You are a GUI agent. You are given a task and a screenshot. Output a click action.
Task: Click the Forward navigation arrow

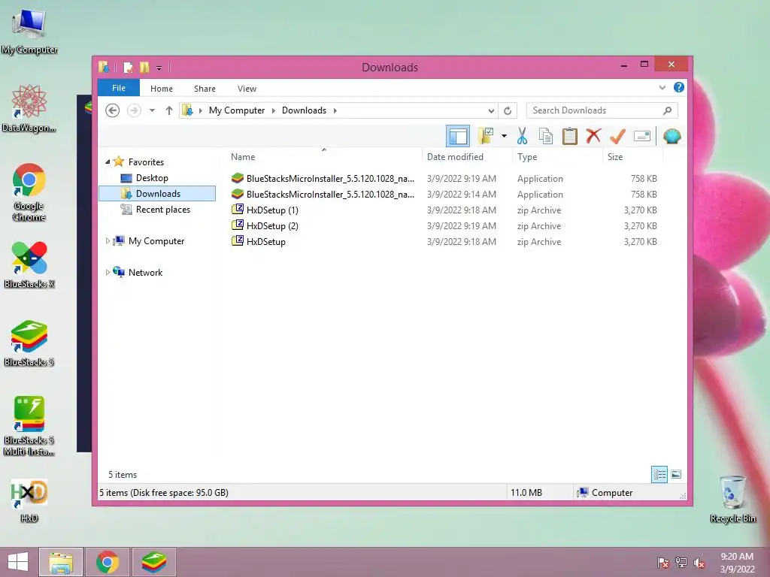(x=134, y=110)
